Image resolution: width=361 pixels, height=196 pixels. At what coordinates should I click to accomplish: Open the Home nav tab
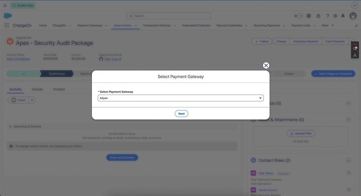(x=43, y=25)
